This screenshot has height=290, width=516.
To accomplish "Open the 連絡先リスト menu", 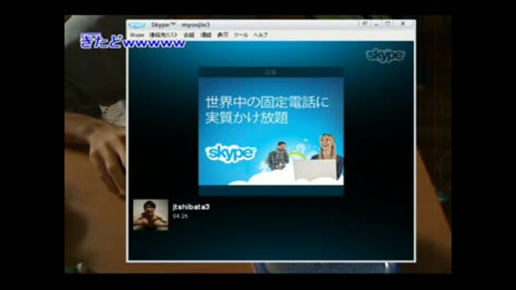I will 163,35.
